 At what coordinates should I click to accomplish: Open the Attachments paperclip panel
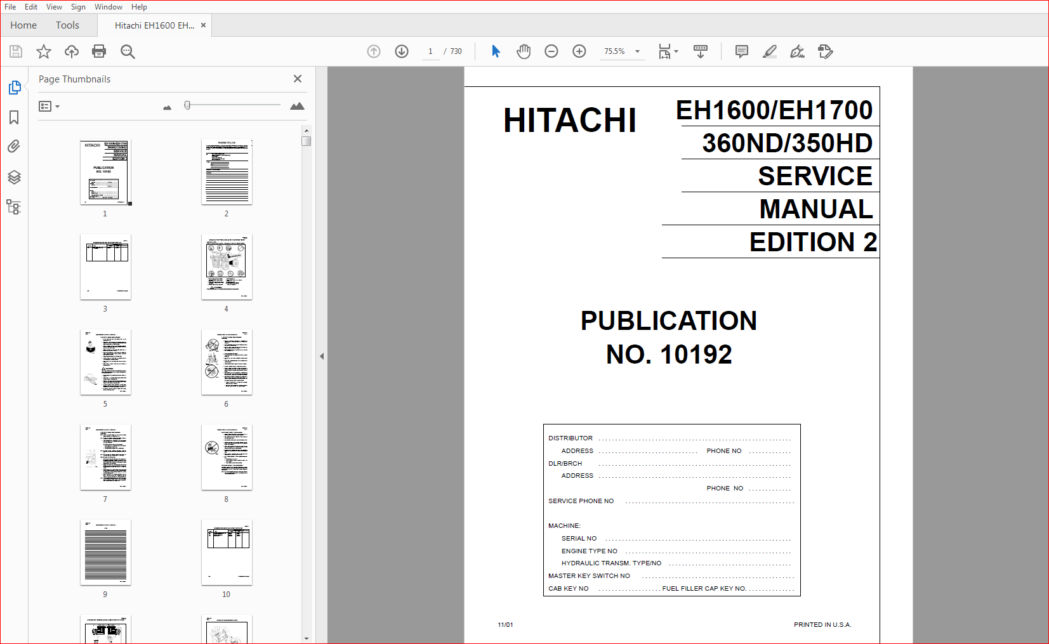(x=14, y=147)
